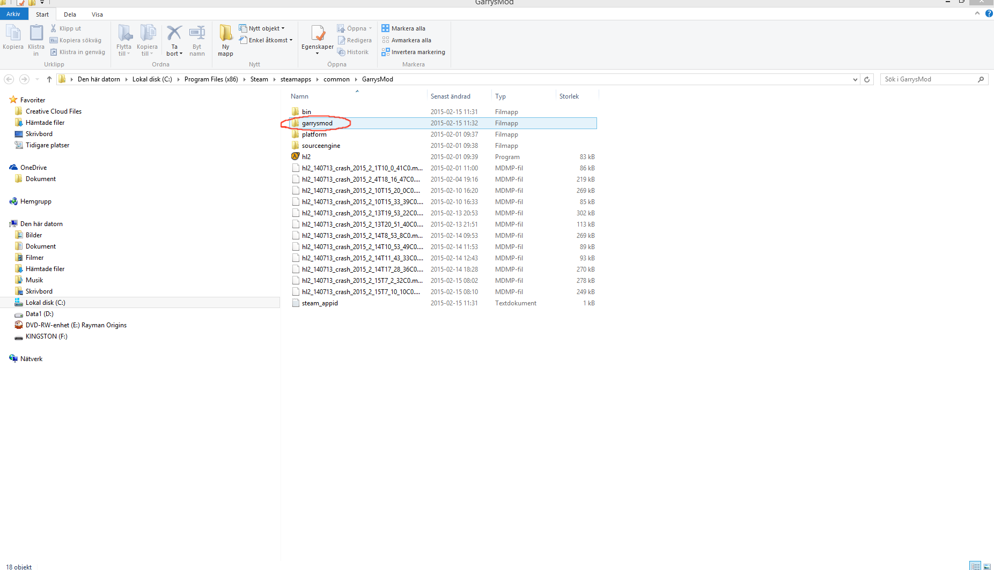Viewport: 994px width, 570px height.
Task: Select the platform folder
Action: (x=314, y=134)
